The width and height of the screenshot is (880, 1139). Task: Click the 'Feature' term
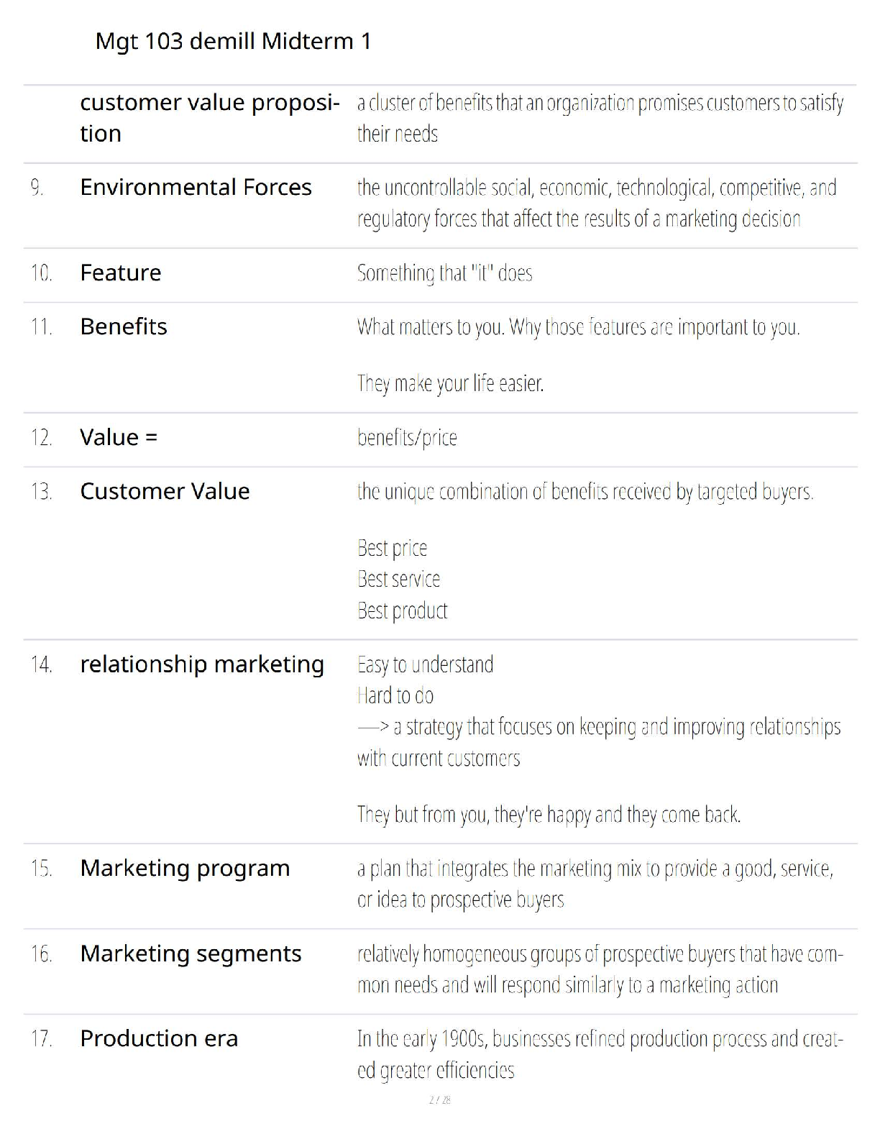click(x=121, y=273)
